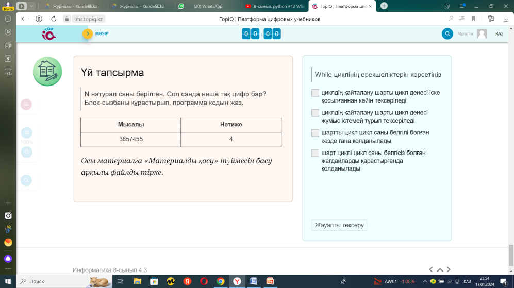Click the Жауапты тексеру button
Image resolution: width=514 pixels, height=288 pixels.
[x=339, y=225]
